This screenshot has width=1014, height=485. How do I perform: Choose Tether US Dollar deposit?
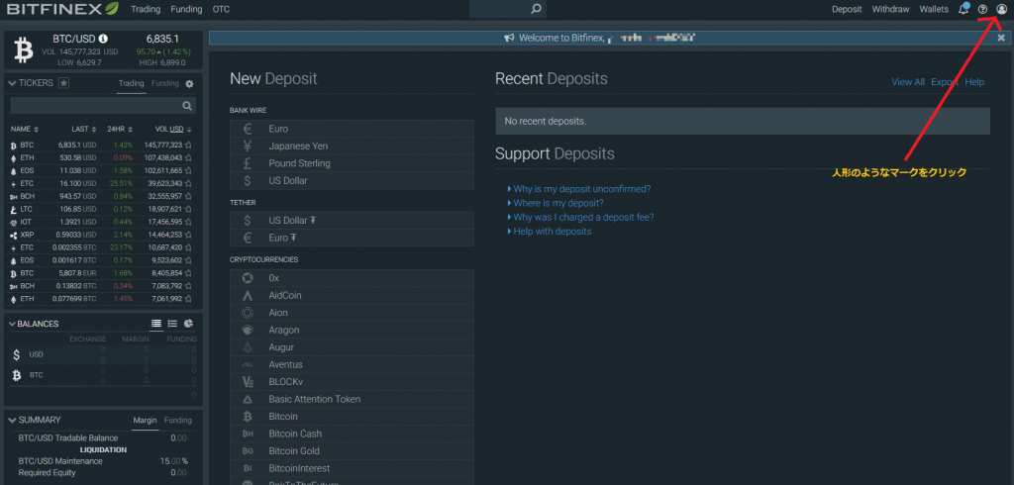352,221
